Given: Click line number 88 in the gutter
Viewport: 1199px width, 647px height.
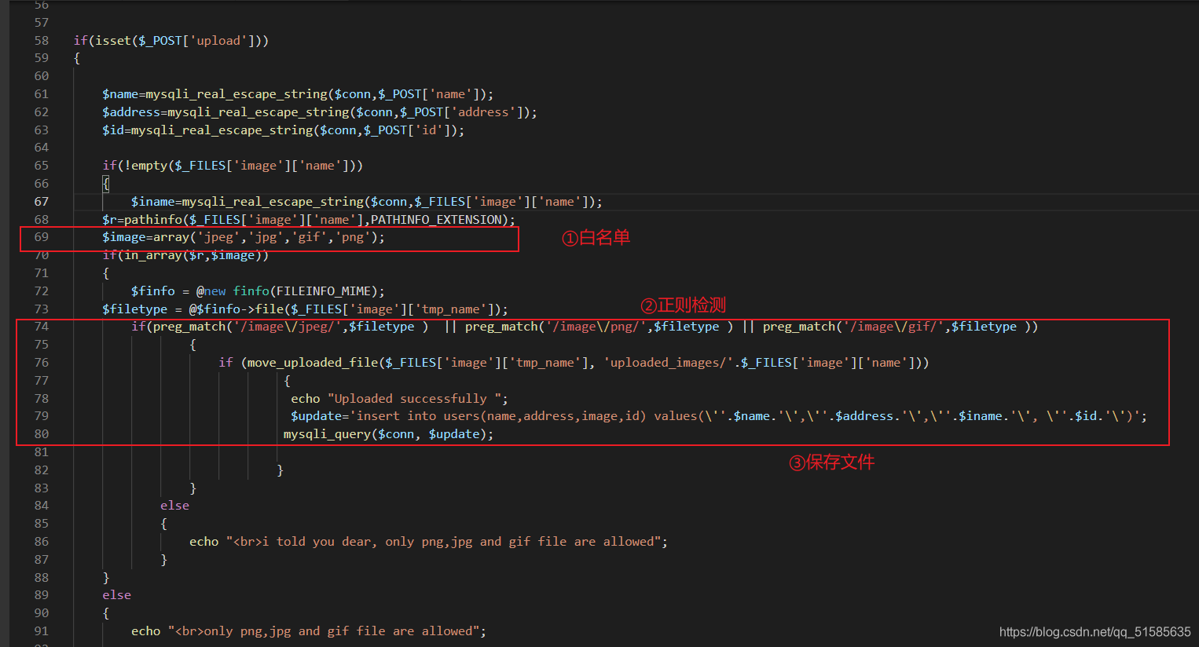Looking at the screenshot, I should coord(42,578).
